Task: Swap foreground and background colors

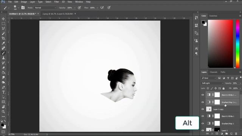Action: coord(5,121)
